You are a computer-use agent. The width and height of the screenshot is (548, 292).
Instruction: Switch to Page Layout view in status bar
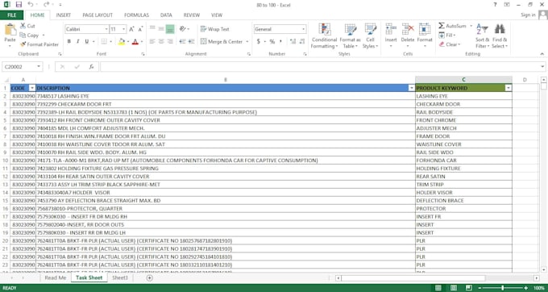point(453,288)
